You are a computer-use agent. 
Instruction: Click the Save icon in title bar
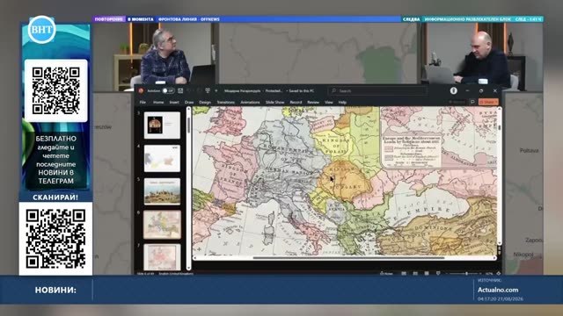pos(180,91)
